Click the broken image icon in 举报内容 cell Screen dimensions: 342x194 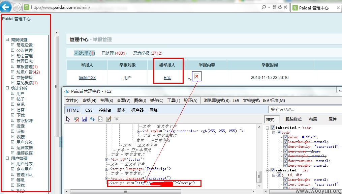pos(197,76)
